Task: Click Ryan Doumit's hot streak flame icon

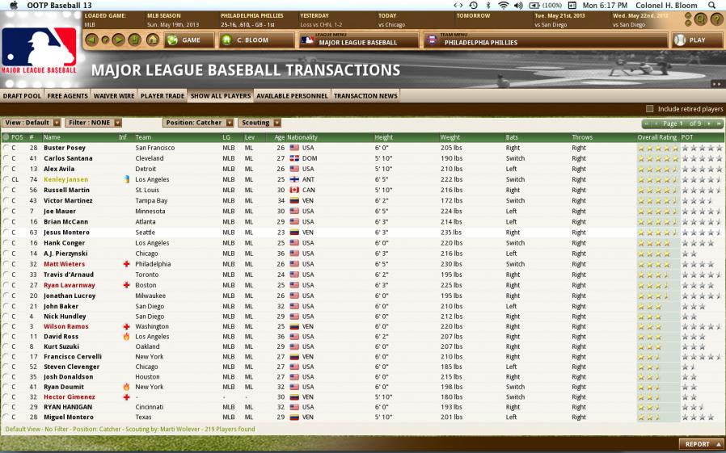Action: [x=126, y=387]
